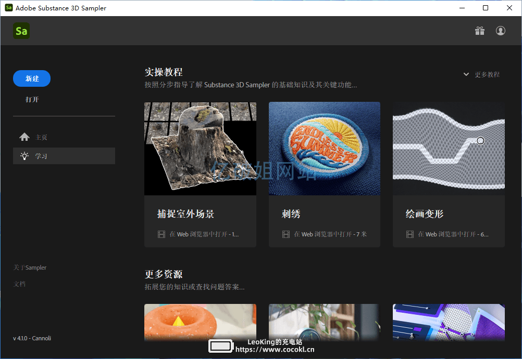Open the 绘画变形 mesh warp thumbnail

point(449,149)
